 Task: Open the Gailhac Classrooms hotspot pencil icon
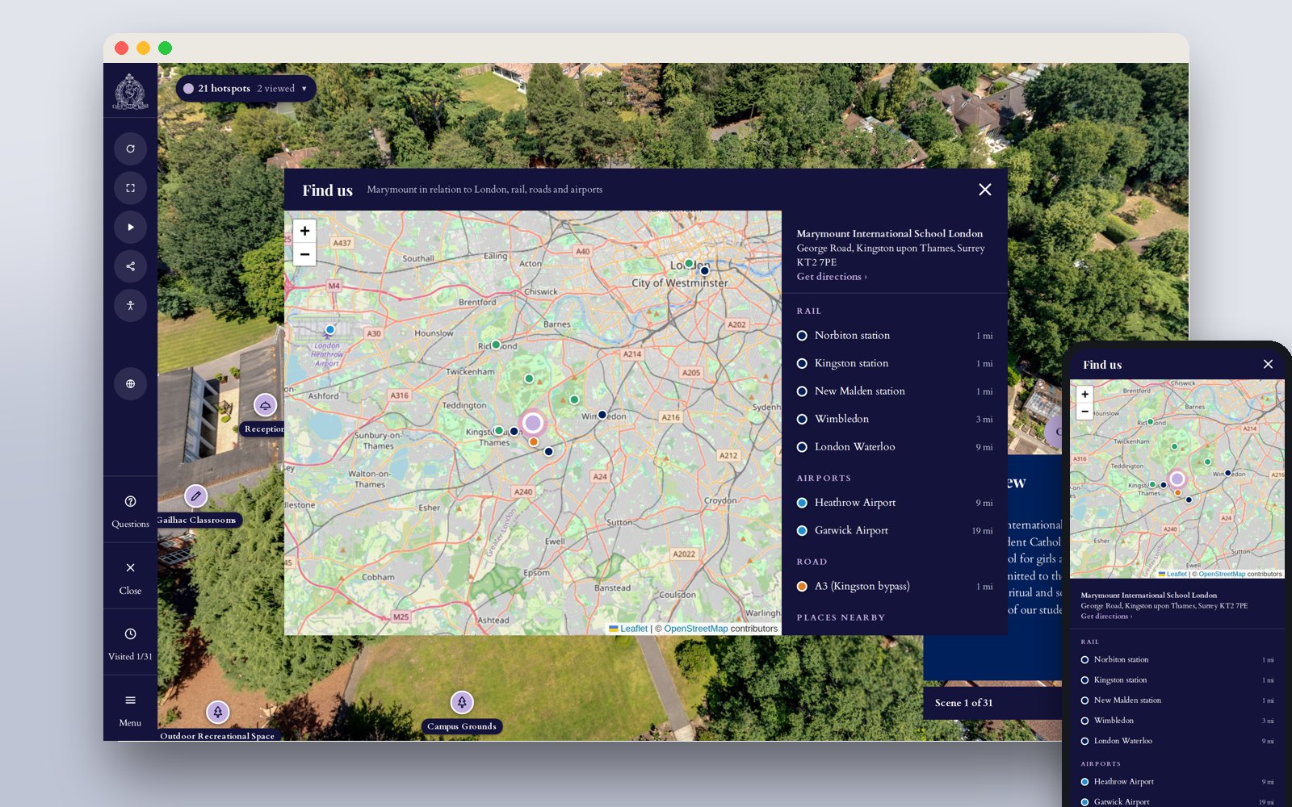pyautogui.click(x=196, y=496)
